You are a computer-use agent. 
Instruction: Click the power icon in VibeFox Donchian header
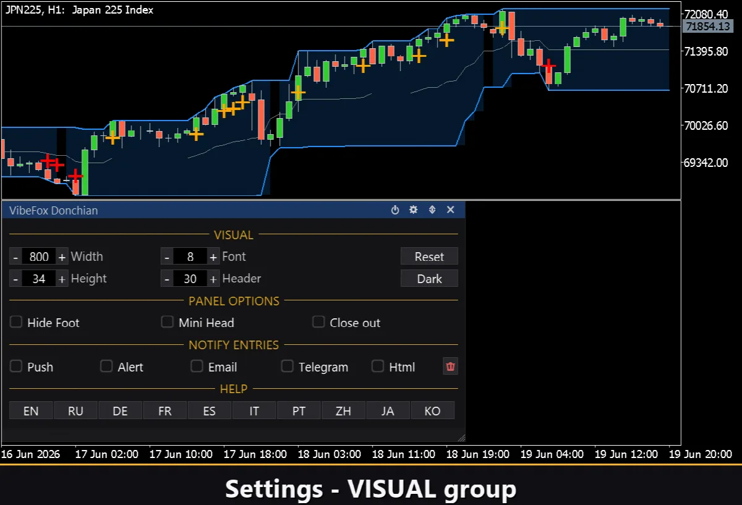pos(395,210)
